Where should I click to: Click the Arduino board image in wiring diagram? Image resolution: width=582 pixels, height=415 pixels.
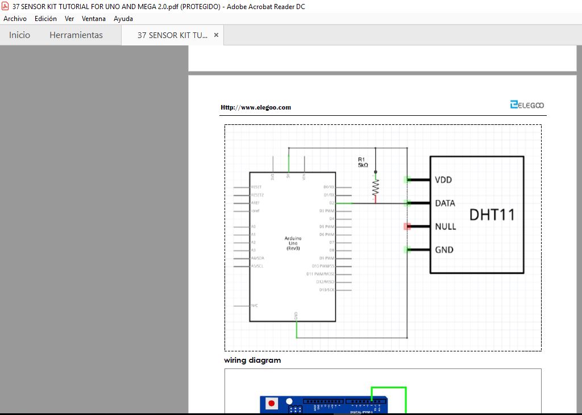click(x=323, y=405)
